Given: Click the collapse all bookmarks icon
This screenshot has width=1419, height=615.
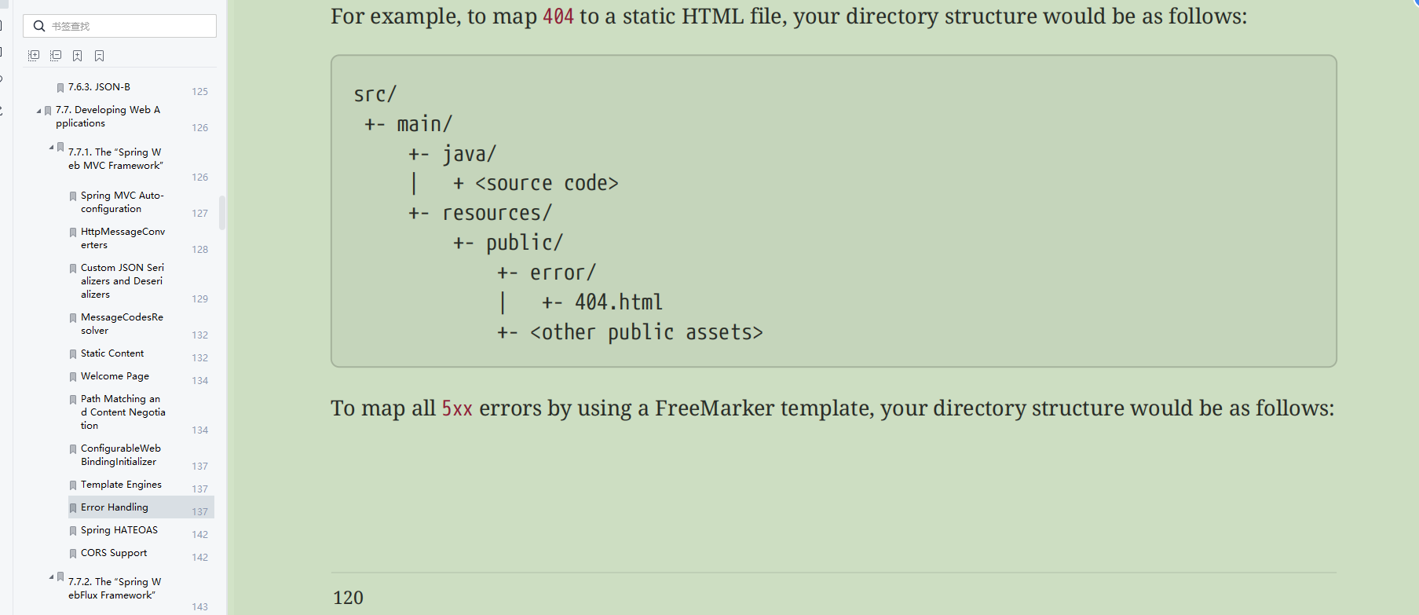Looking at the screenshot, I should tap(56, 56).
